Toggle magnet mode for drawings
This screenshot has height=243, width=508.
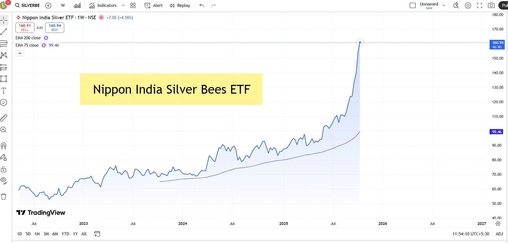(x=4, y=146)
